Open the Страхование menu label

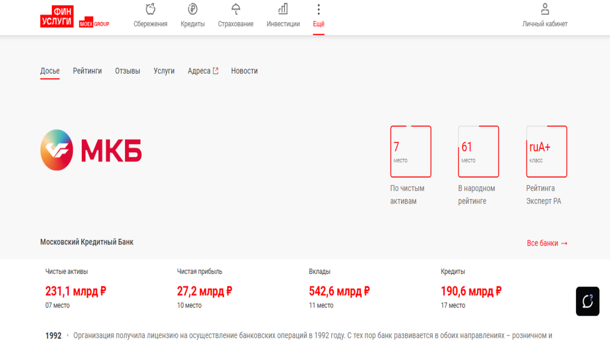[236, 24]
